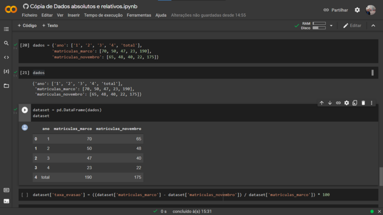
Task: Open the terminal icon at bottom left
Action: [x=6, y=201]
